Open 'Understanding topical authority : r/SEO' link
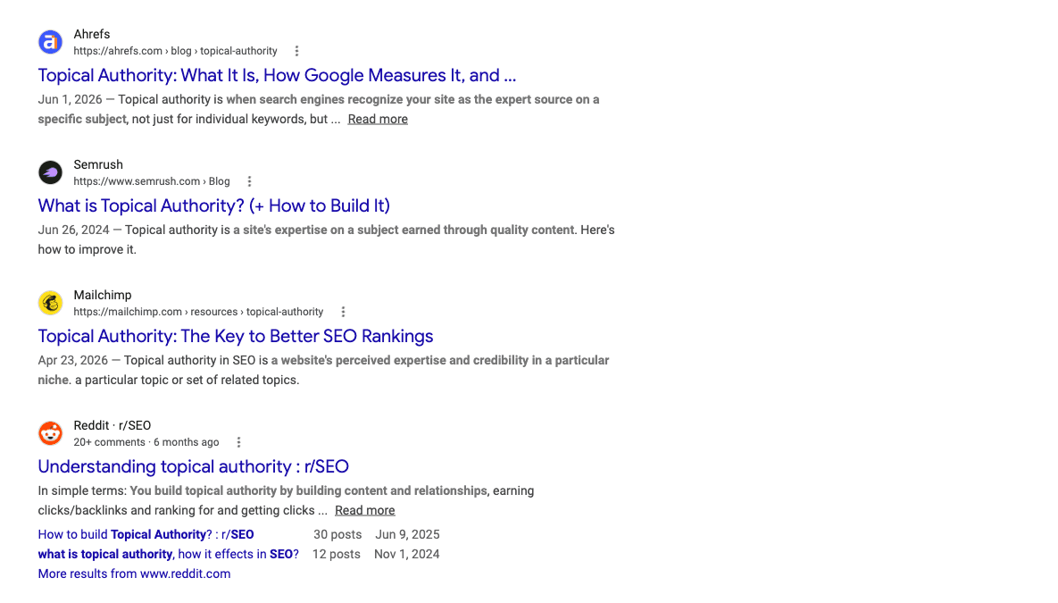Screen dimensions: 1058x603 coord(193,466)
